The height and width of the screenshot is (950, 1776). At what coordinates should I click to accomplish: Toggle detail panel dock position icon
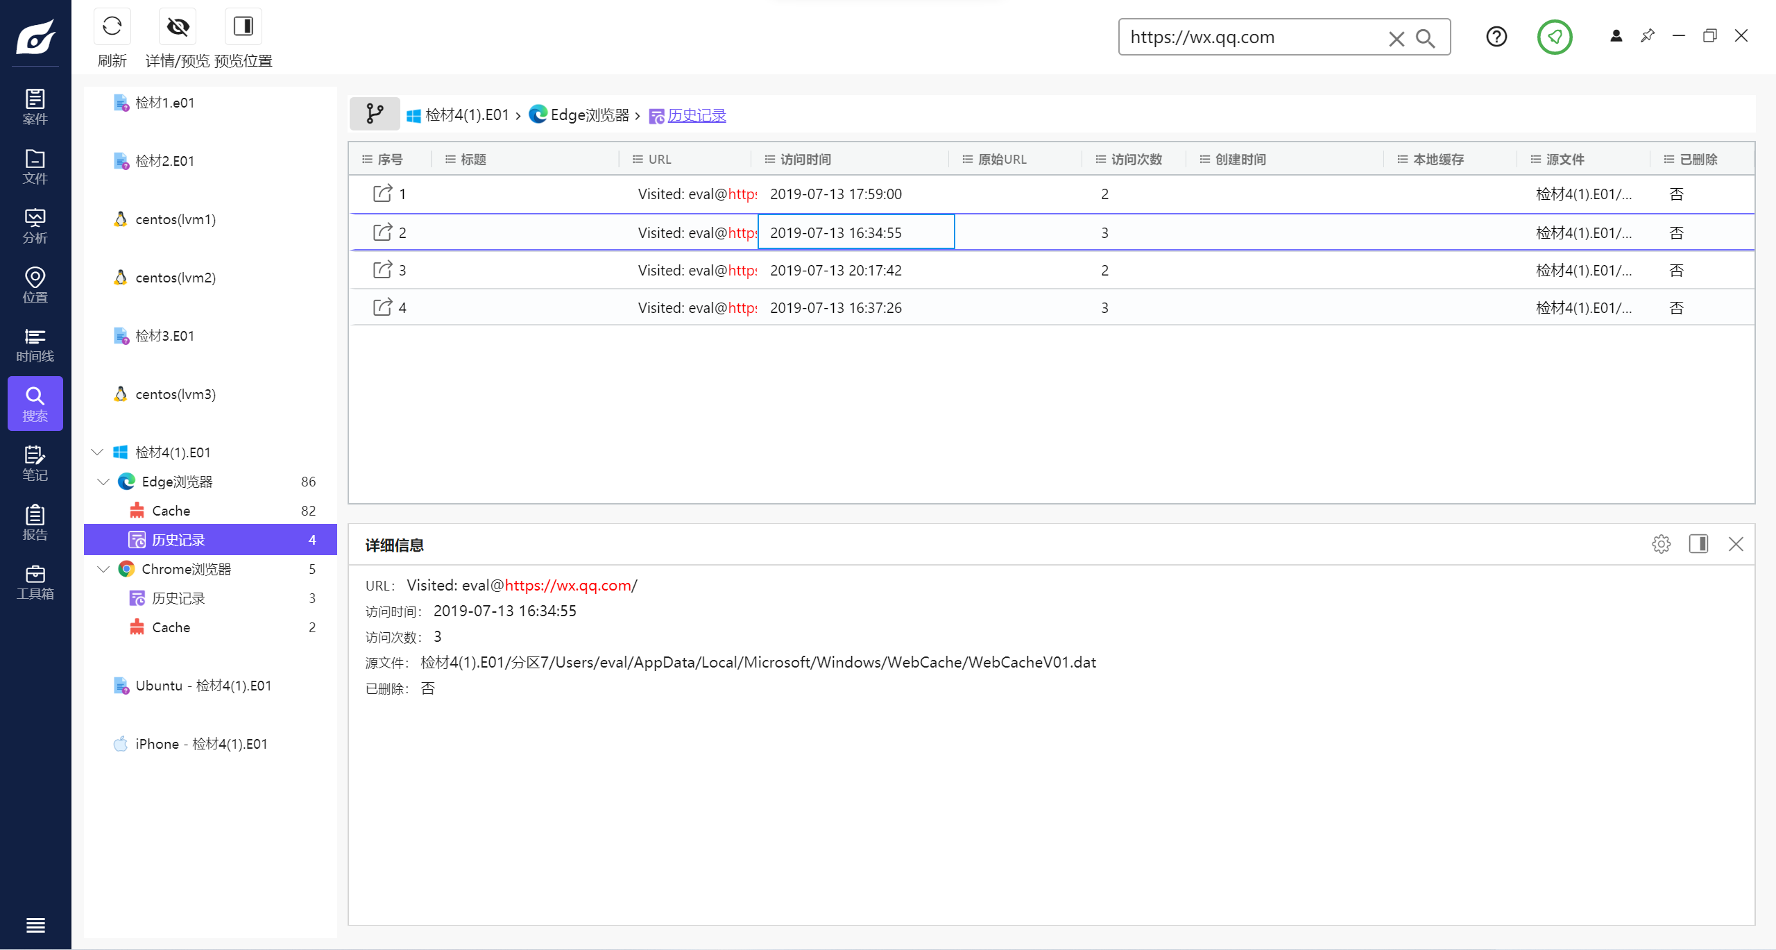click(x=1698, y=544)
